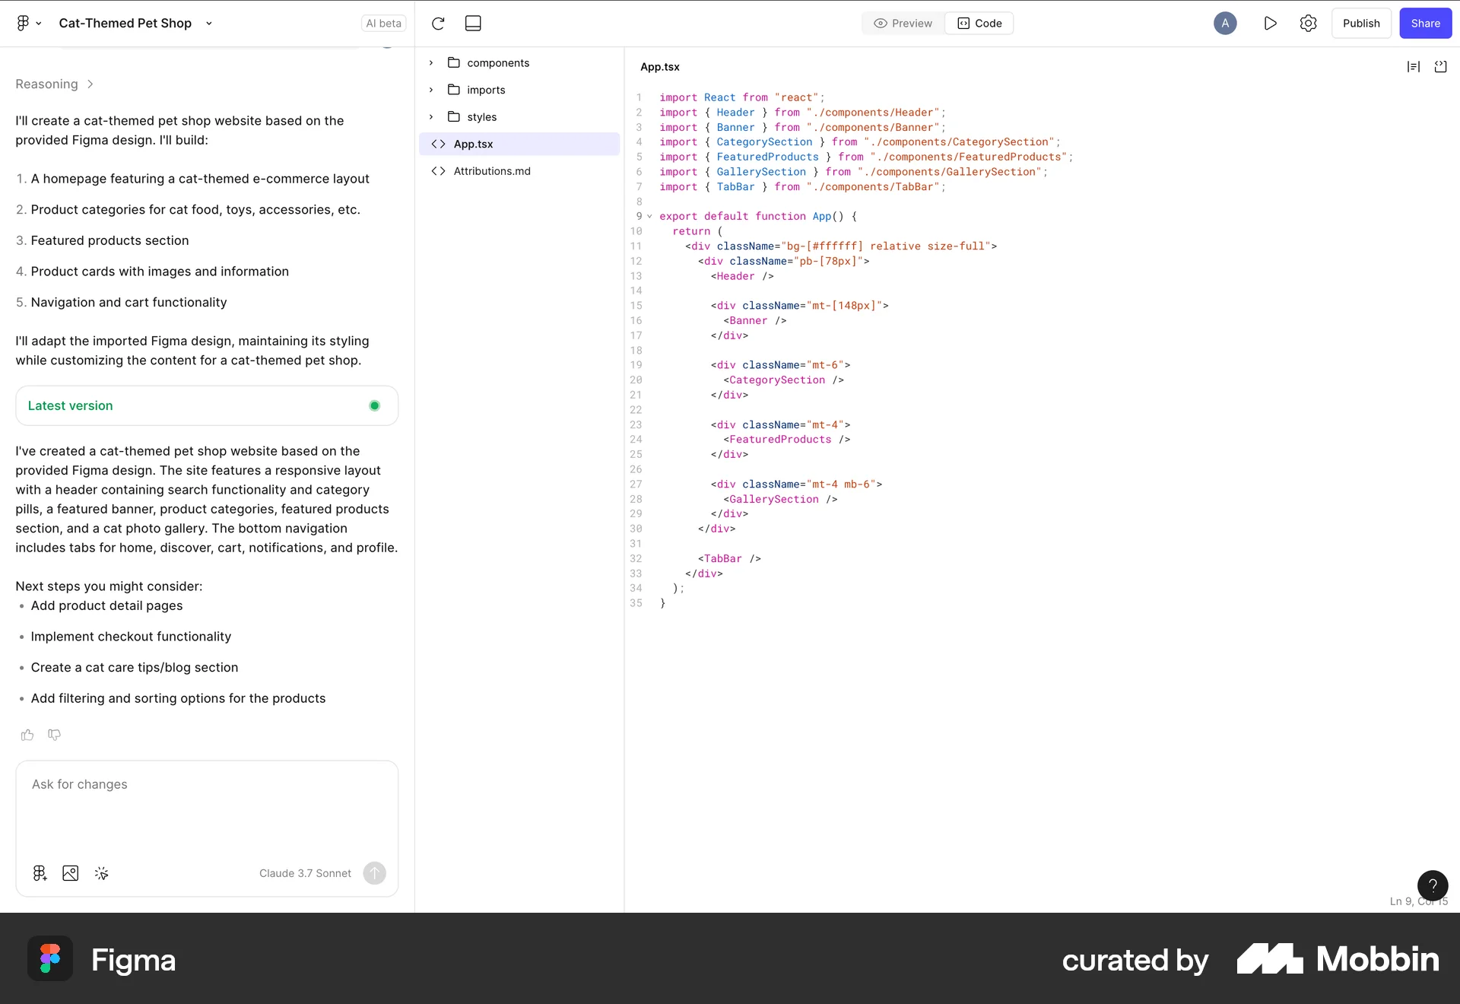Toggle word wrap in the code editor
This screenshot has height=1004, width=1460.
pos(1413,66)
